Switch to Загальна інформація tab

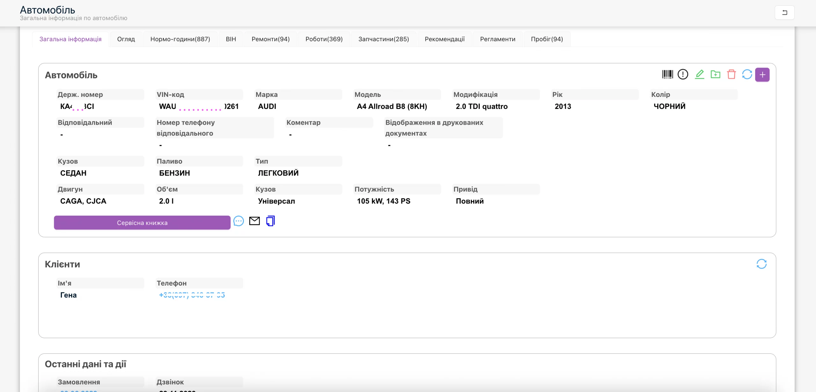(x=70, y=39)
